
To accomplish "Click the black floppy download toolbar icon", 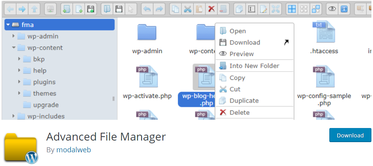I will click(119, 9).
